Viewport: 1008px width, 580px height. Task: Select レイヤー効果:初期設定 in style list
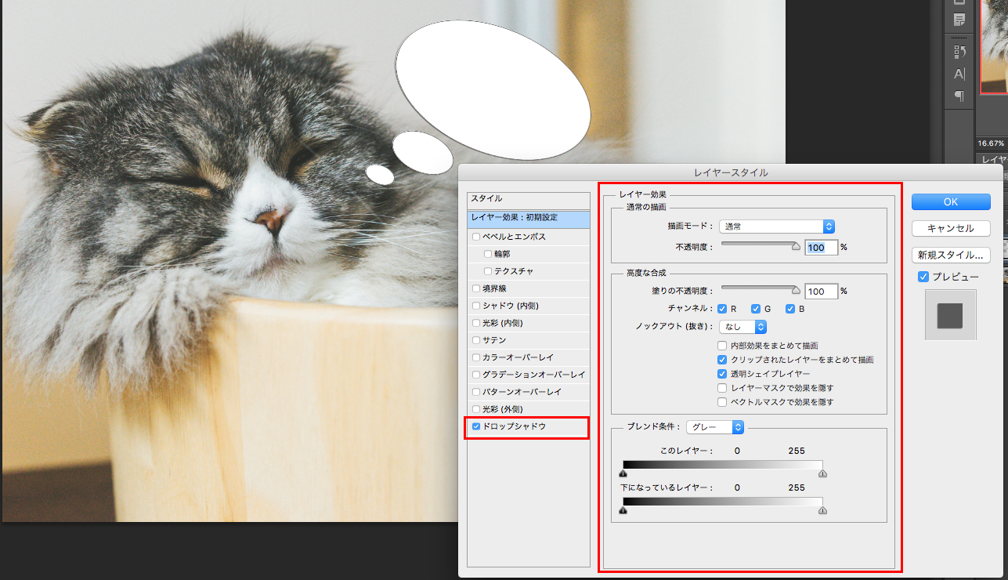[528, 218]
